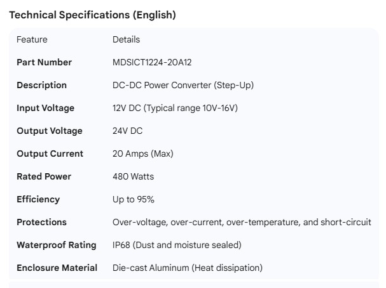Click the Details column header

pyautogui.click(x=126, y=39)
